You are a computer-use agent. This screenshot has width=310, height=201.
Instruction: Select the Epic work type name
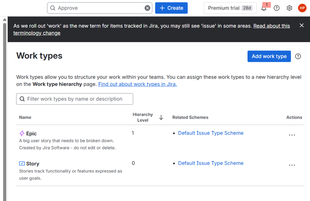[31, 134]
